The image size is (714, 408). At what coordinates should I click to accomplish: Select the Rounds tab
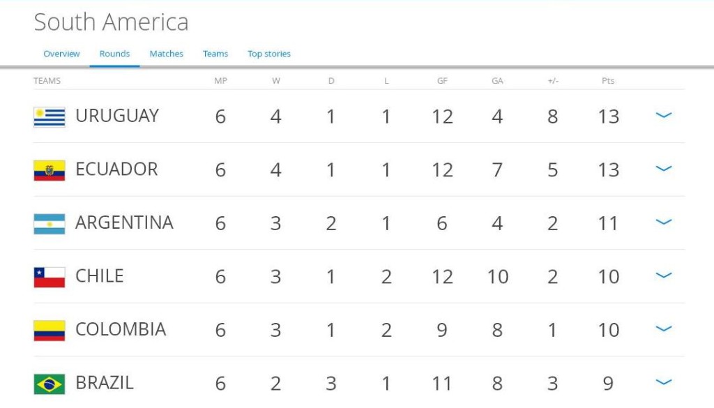(x=114, y=54)
